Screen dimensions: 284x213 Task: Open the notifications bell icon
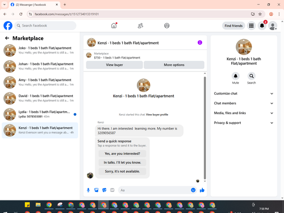pyautogui.click(x=262, y=26)
